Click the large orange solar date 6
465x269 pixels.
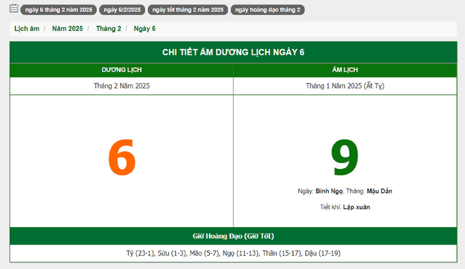(121, 158)
